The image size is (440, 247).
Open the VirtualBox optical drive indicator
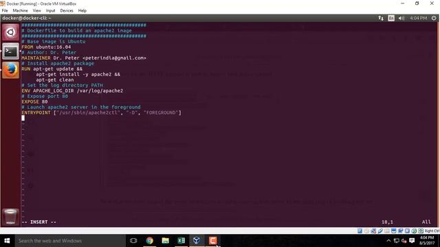pos(366,231)
